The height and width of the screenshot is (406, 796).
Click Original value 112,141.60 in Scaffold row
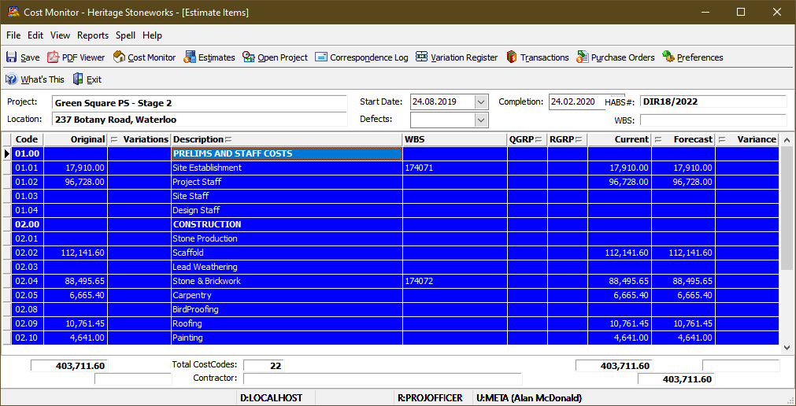[x=76, y=253]
